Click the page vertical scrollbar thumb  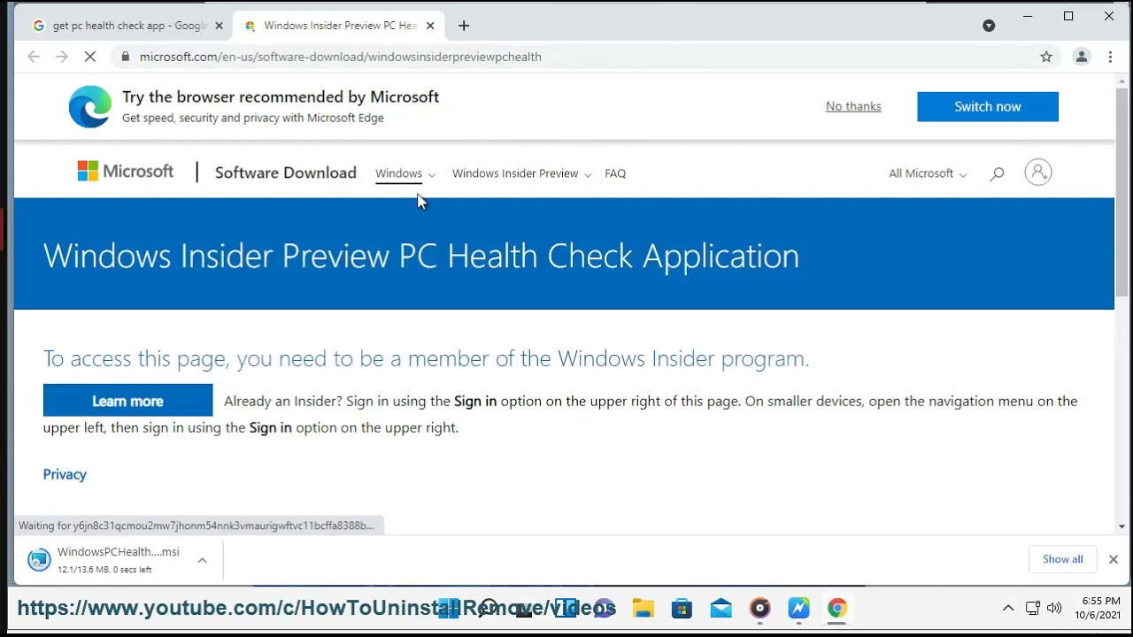pyautogui.click(x=1122, y=190)
